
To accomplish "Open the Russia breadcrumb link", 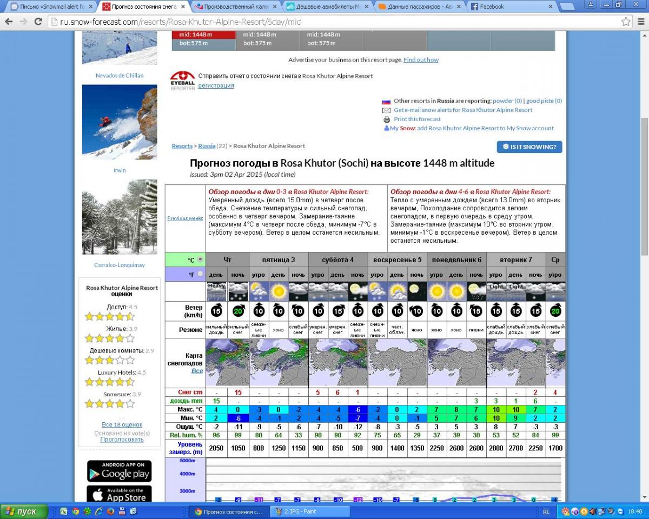I will click(207, 146).
